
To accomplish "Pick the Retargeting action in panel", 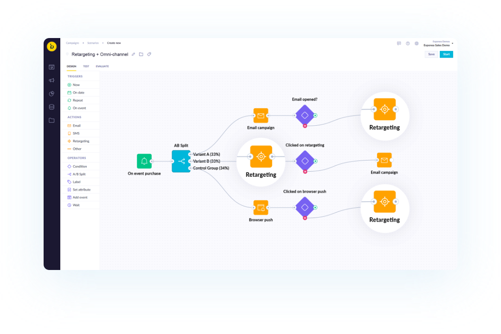I will (x=80, y=141).
